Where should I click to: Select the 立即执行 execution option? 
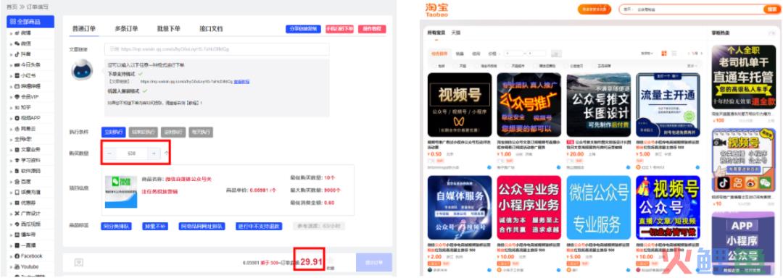[x=113, y=132]
